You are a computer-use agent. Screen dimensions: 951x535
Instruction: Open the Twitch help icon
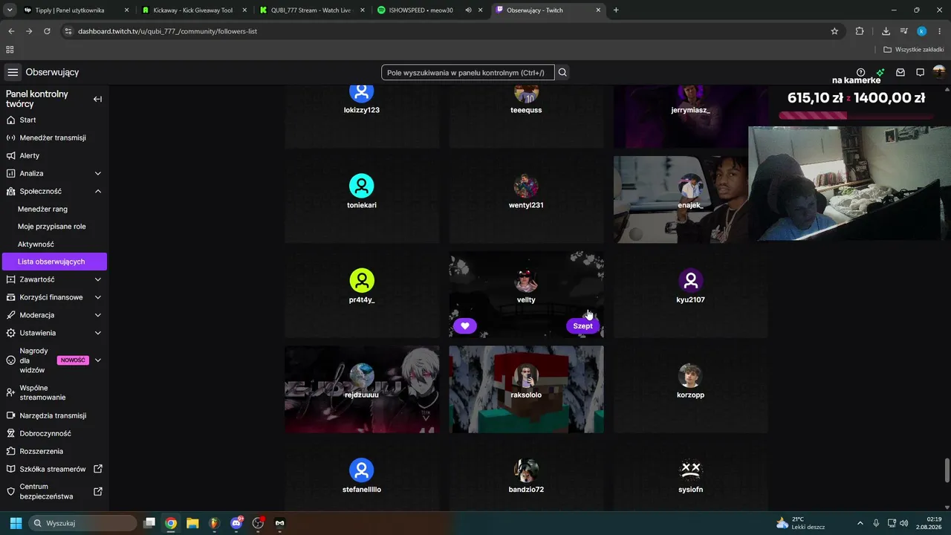tap(860, 72)
